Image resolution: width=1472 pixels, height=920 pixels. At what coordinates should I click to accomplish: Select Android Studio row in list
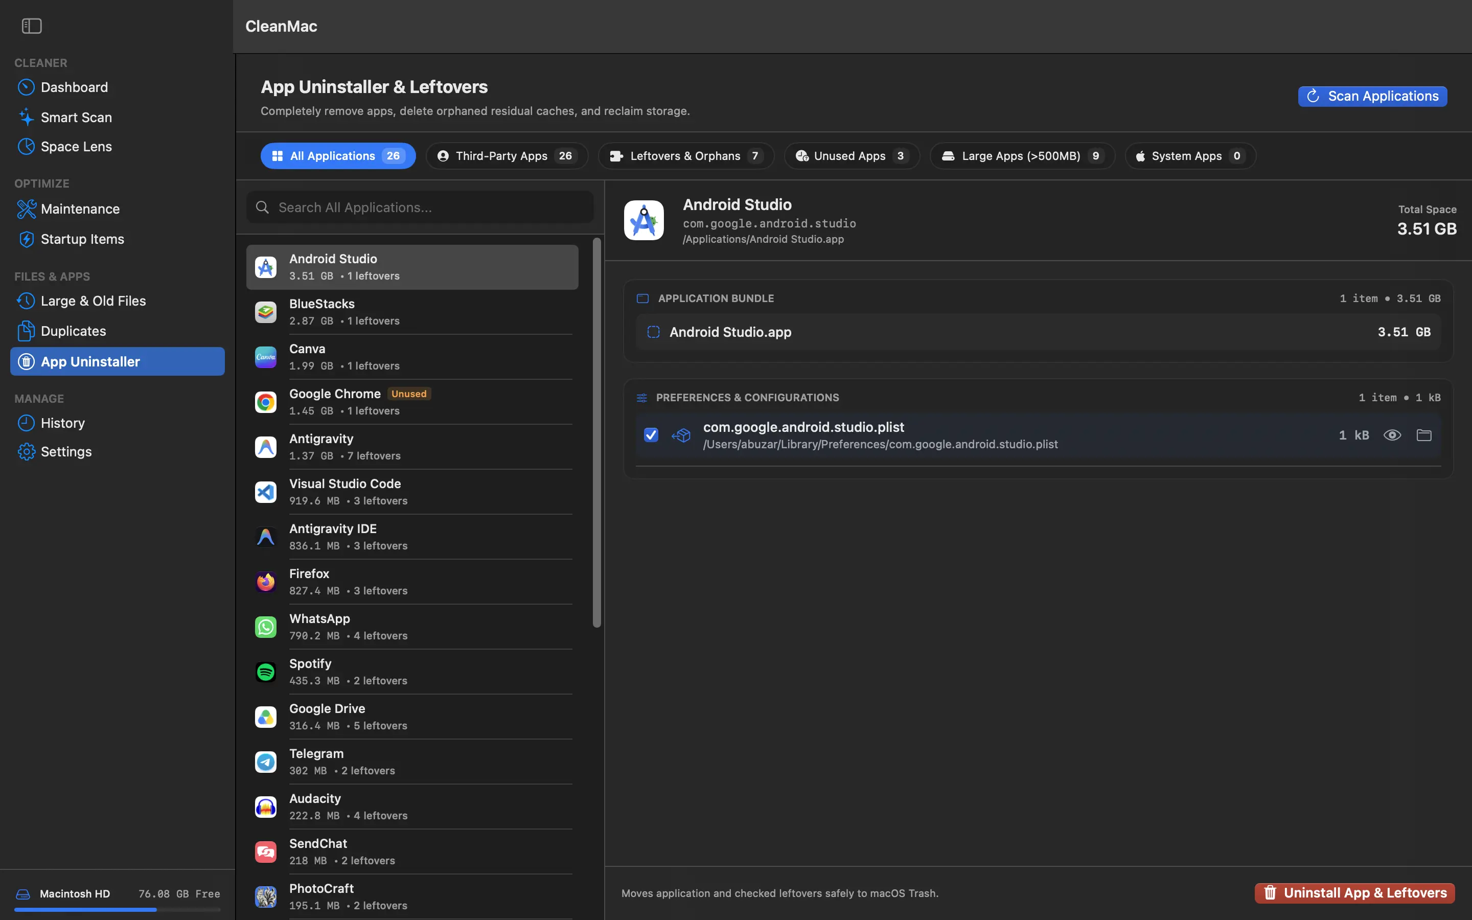(x=412, y=267)
